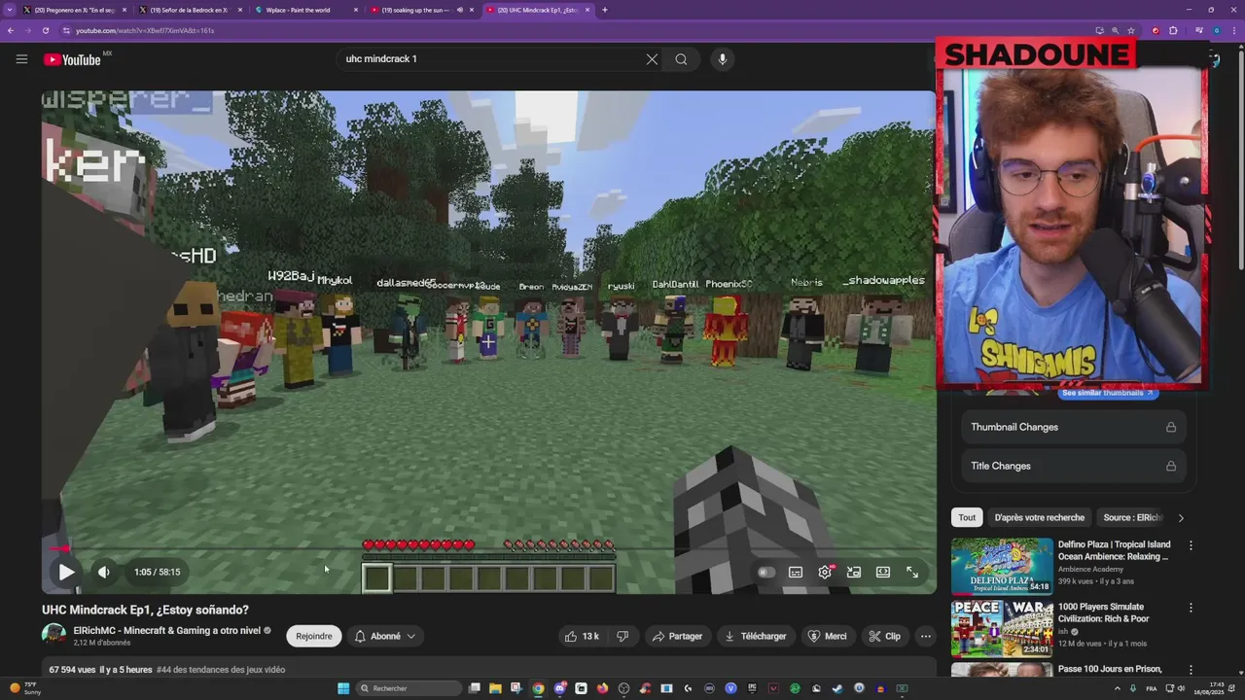The height and width of the screenshot is (700, 1245).
Task: Clear the search box with X
Action: tap(652, 59)
